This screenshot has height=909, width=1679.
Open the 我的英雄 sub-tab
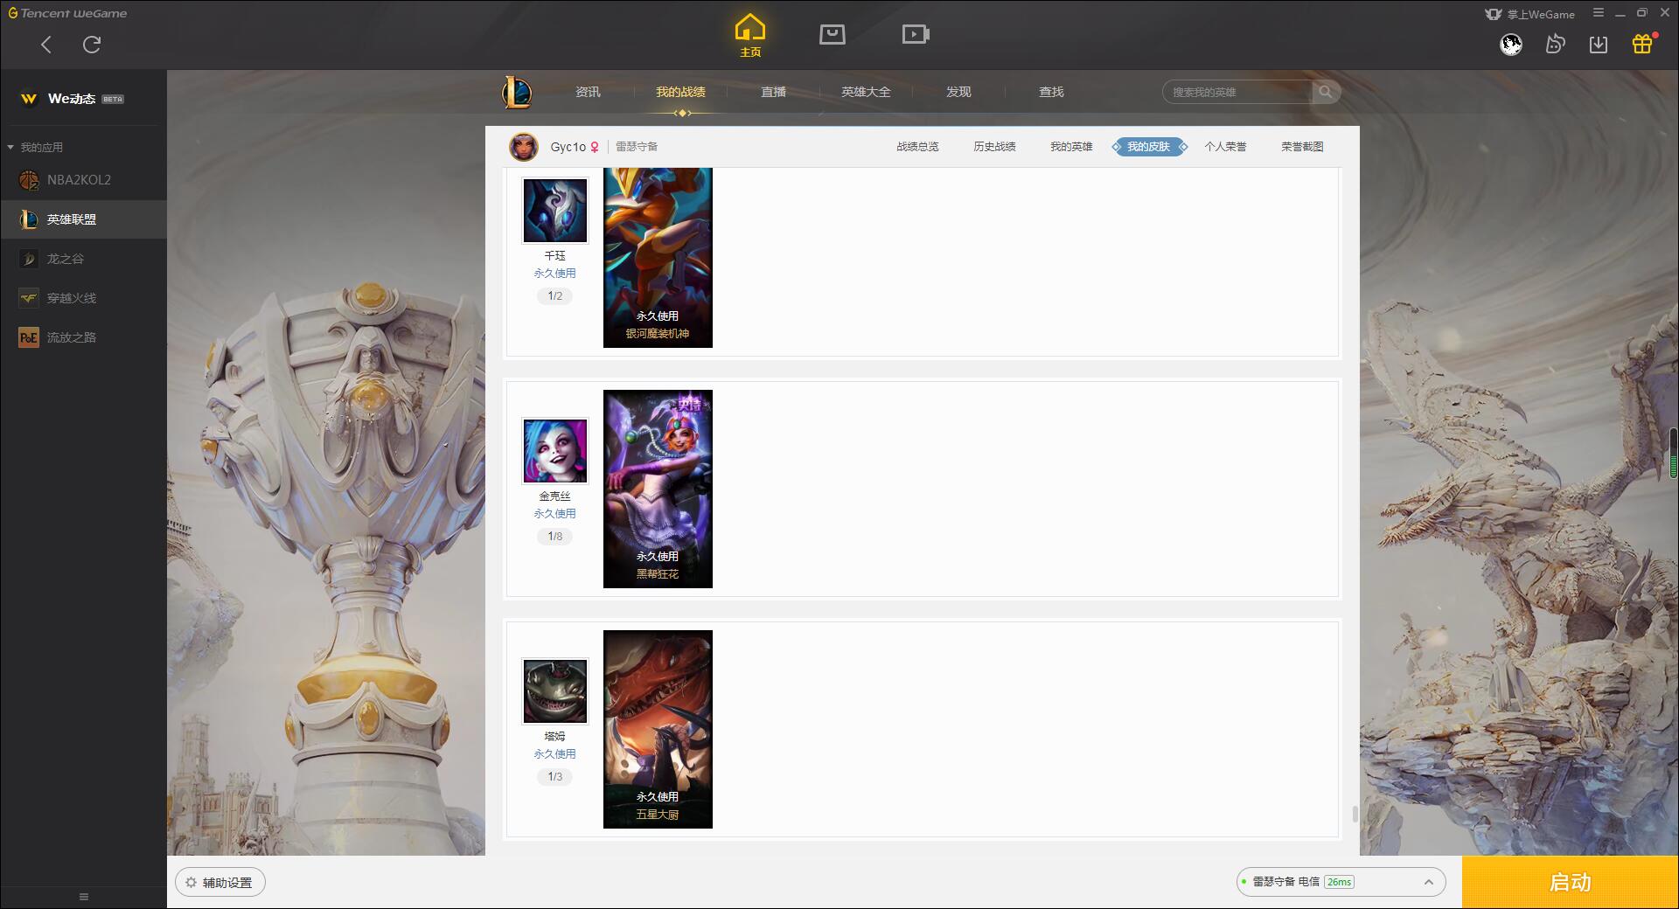[x=1071, y=147]
